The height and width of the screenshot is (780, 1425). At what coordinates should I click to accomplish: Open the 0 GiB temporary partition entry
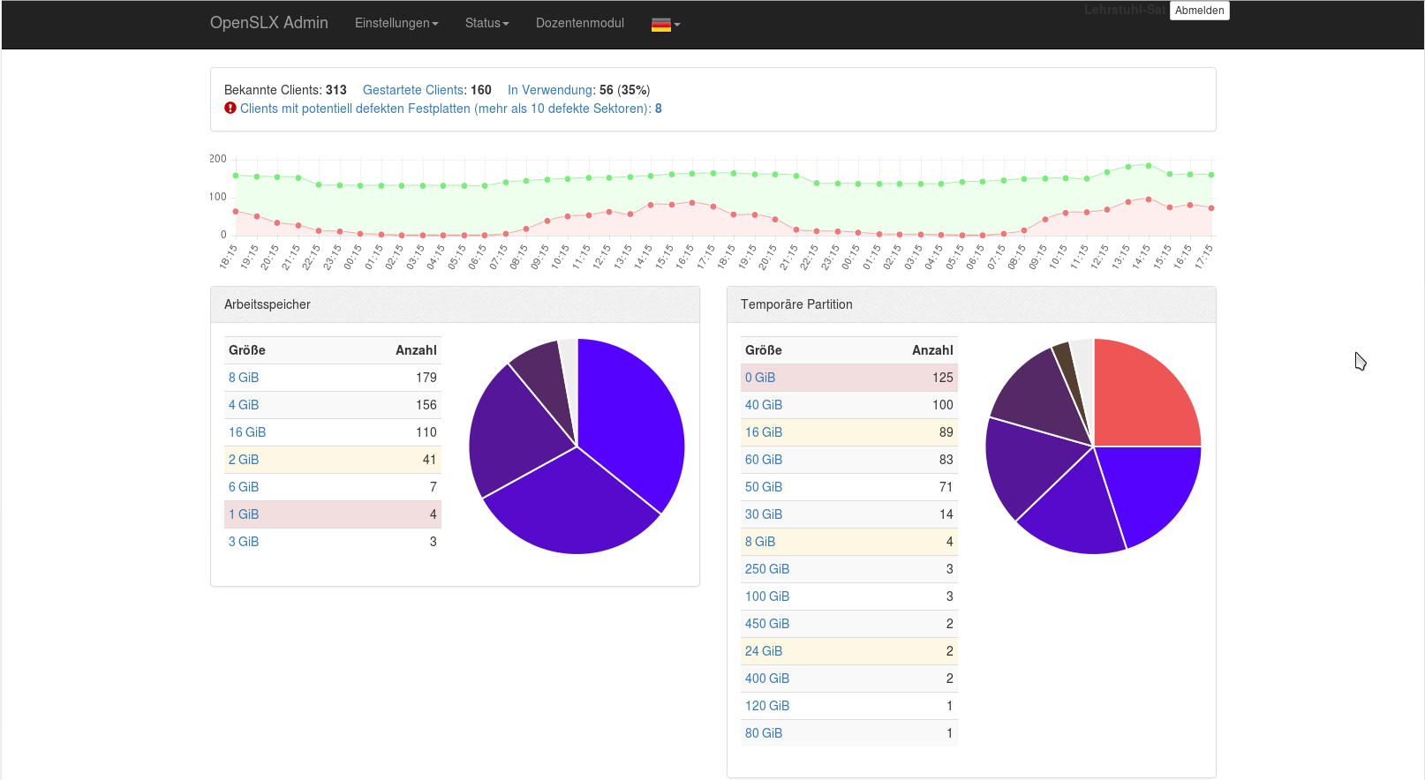click(x=760, y=378)
